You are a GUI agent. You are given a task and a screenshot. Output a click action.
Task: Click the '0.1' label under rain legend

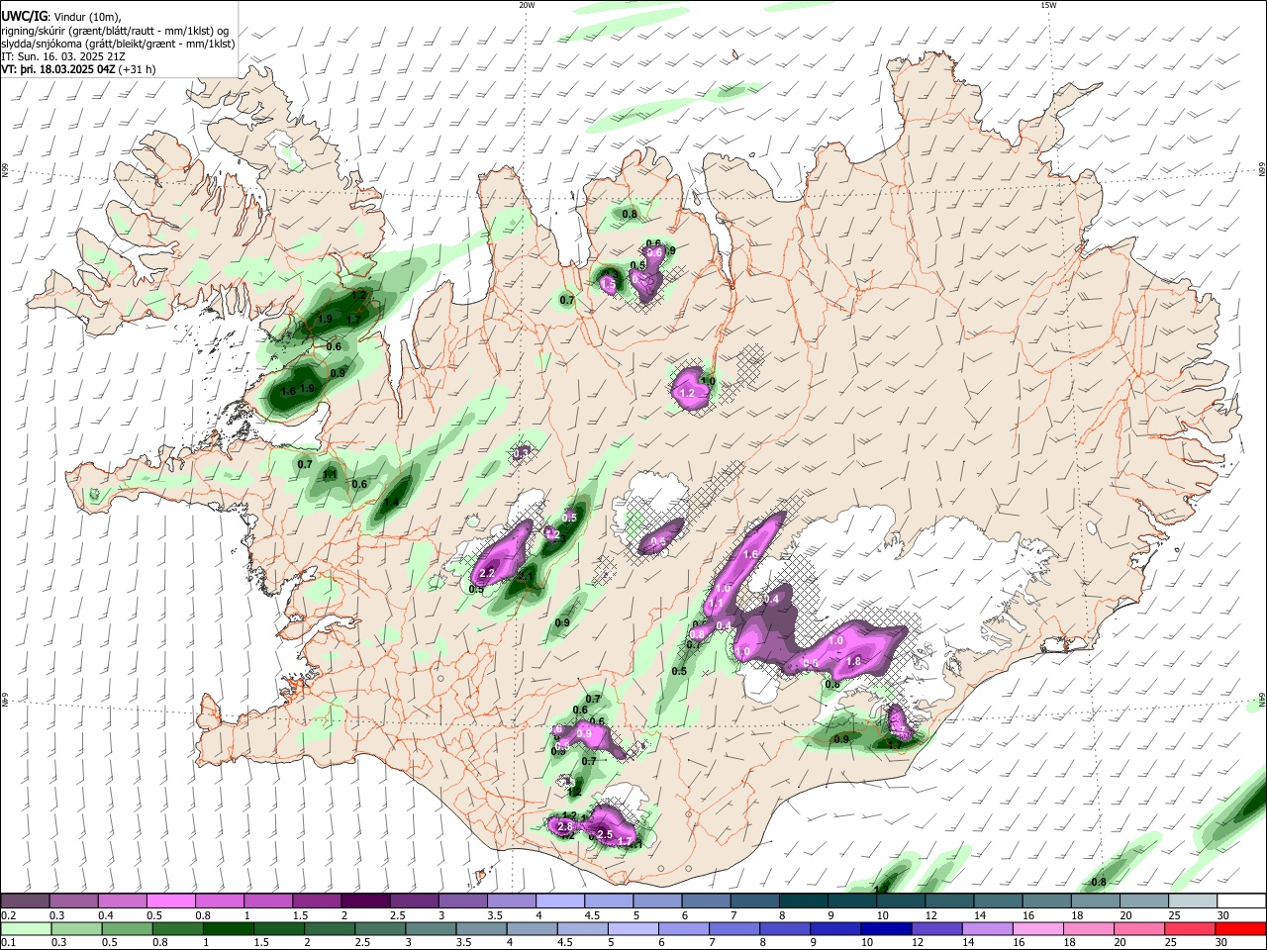8,943
